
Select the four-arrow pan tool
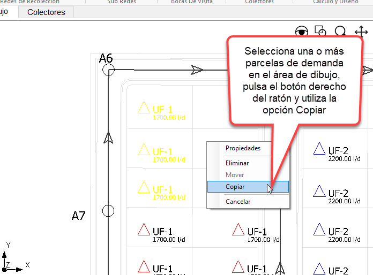[361, 32]
